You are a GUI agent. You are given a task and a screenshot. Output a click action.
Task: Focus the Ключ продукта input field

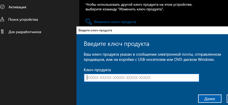(141, 78)
